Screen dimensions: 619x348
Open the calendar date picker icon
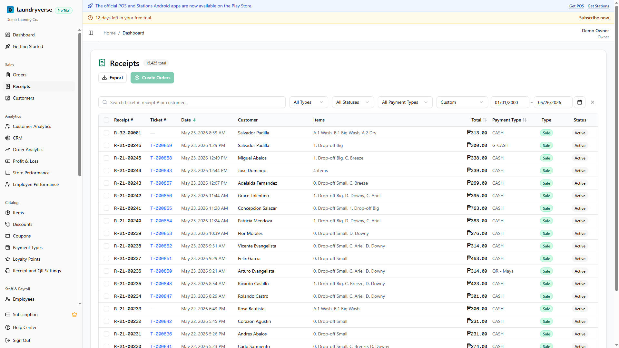point(580,102)
